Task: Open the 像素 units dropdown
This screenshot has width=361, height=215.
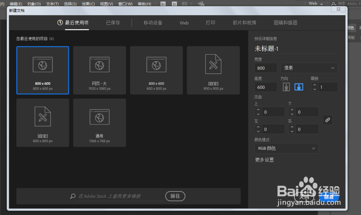Action: [x=309, y=68]
